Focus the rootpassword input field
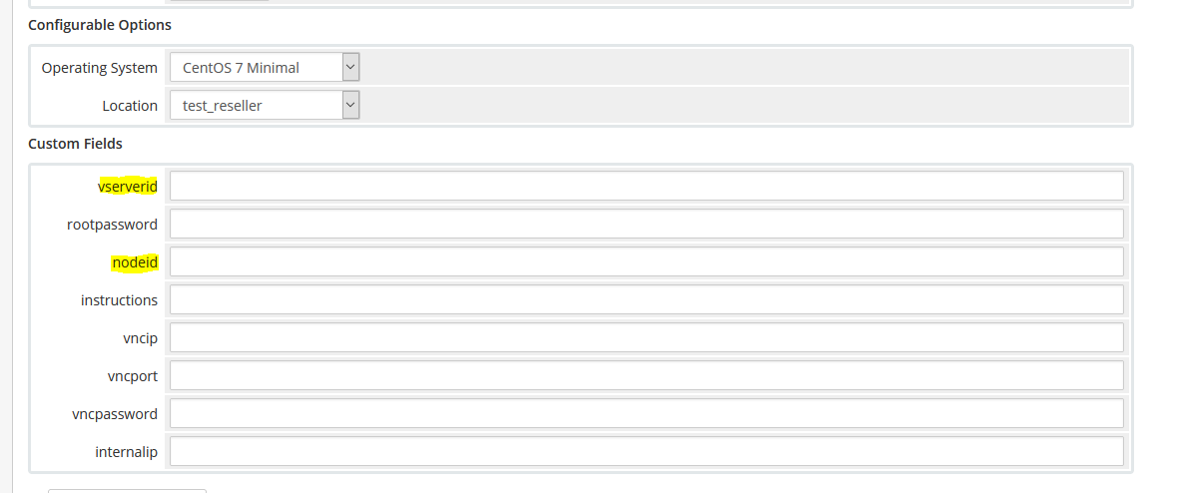The image size is (1182, 493). point(646,225)
